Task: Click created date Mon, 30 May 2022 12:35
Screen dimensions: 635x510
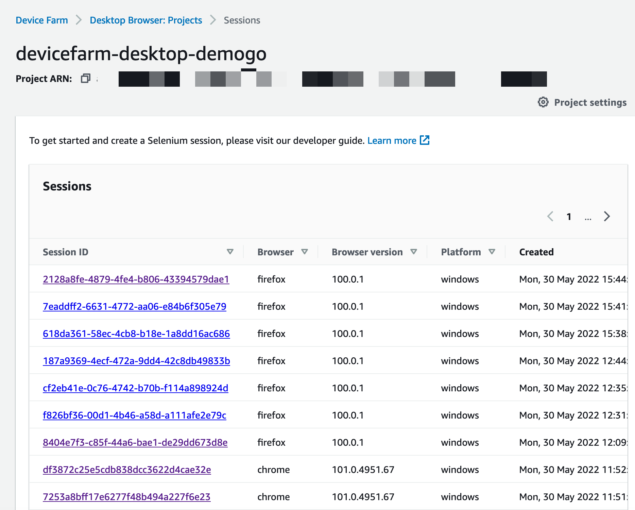Action: (573, 388)
